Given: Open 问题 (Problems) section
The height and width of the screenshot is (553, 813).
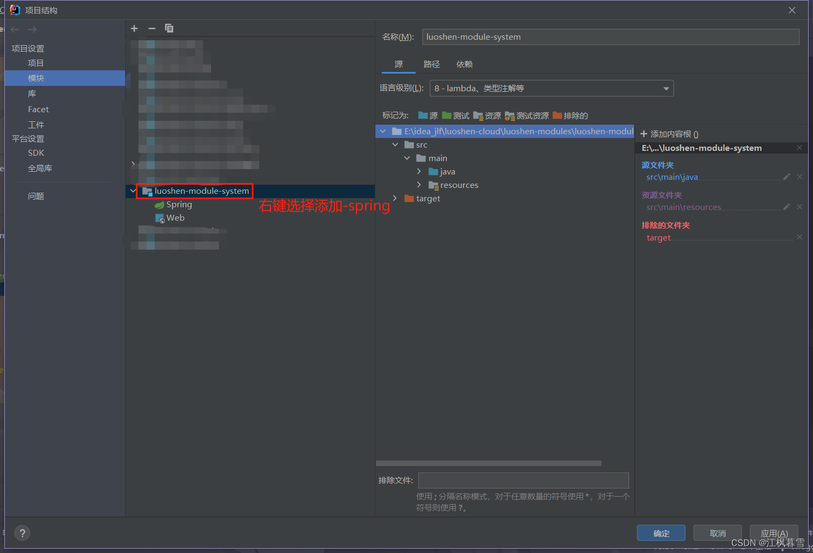Looking at the screenshot, I should pos(36,197).
